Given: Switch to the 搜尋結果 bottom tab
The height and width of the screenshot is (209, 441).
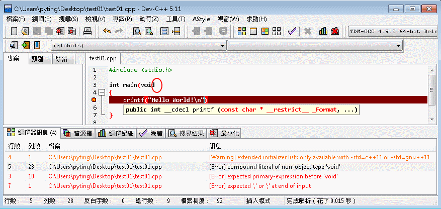Looking at the screenshot, I should click(186, 133).
